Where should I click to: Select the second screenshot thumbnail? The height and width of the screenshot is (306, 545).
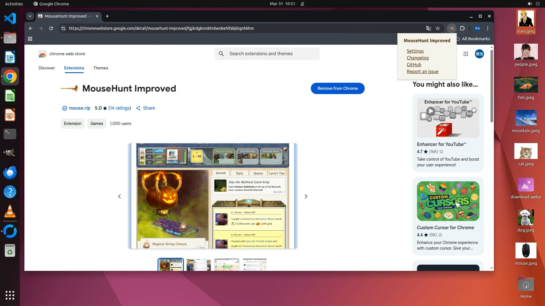199,265
